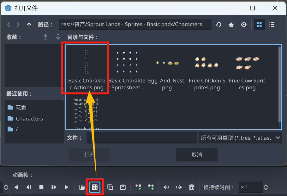
Task: Go up to parent directory
Action: pos(29,25)
